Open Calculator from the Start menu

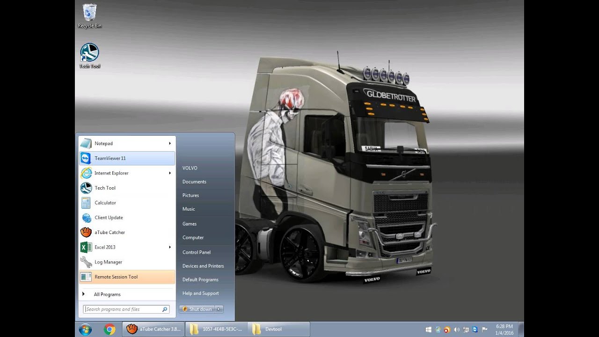pyautogui.click(x=127, y=203)
